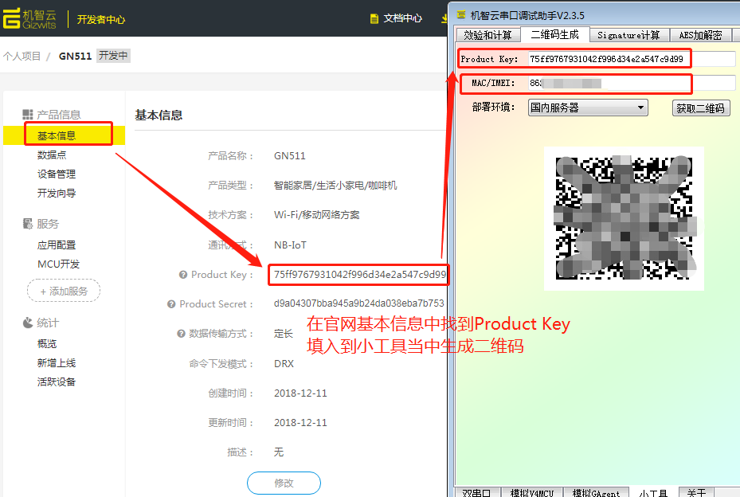Open the AES加解密 tab
This screenshot has height=497, width=740.
[x=700, y=35]
